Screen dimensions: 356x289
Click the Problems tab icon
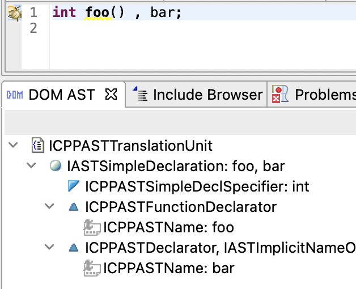click(279, 95)
